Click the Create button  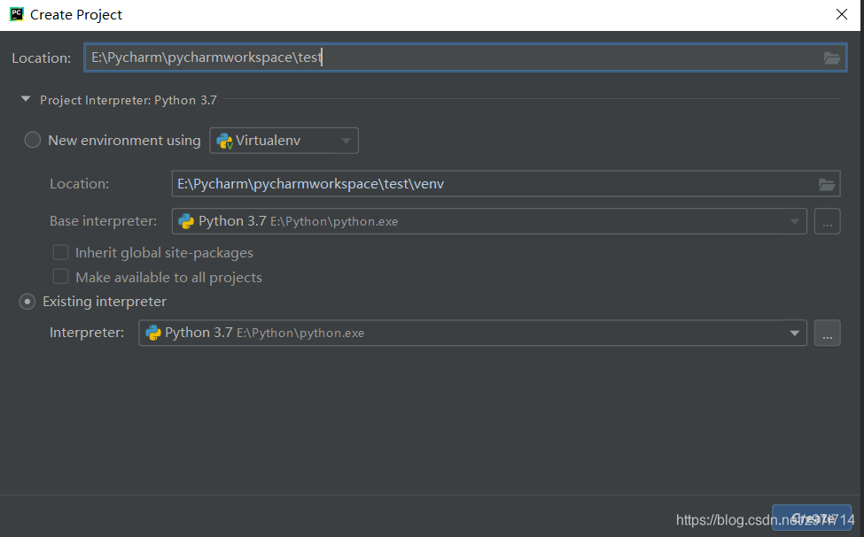point(812,518)
